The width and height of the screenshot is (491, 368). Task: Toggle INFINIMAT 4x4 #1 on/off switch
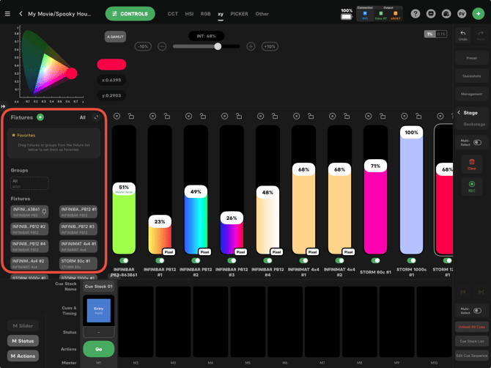(x=303, y=260)
